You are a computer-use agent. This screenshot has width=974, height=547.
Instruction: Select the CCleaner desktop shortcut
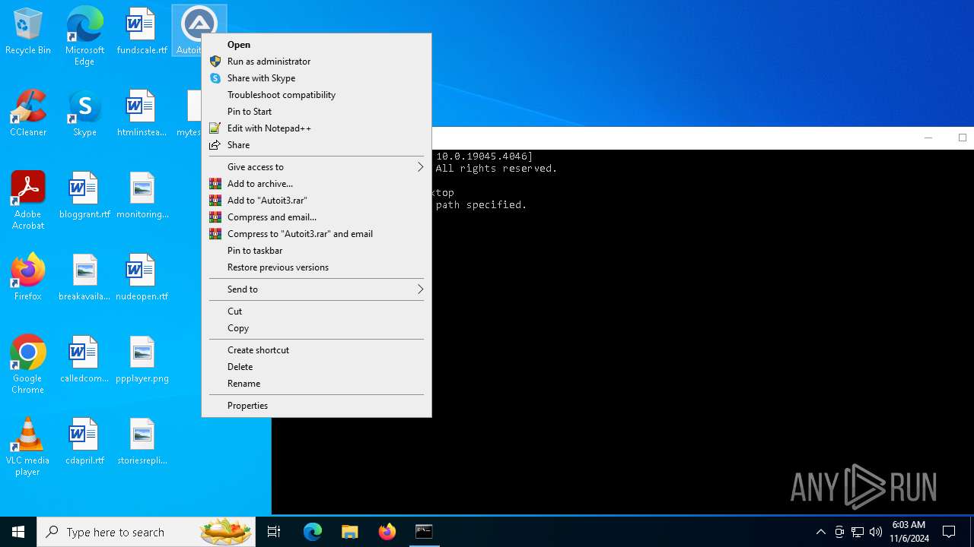[28, 114]
